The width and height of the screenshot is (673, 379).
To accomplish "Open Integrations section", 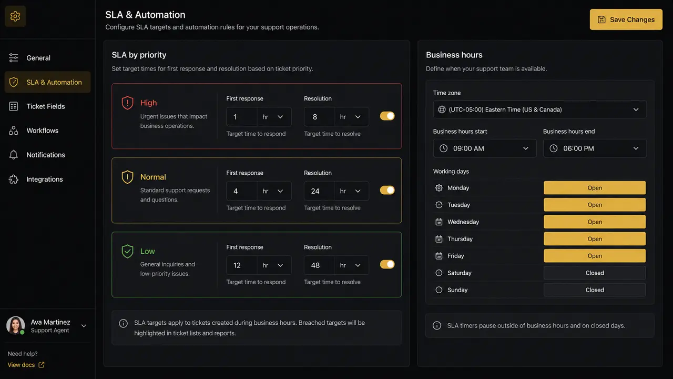I will (47, 179).
